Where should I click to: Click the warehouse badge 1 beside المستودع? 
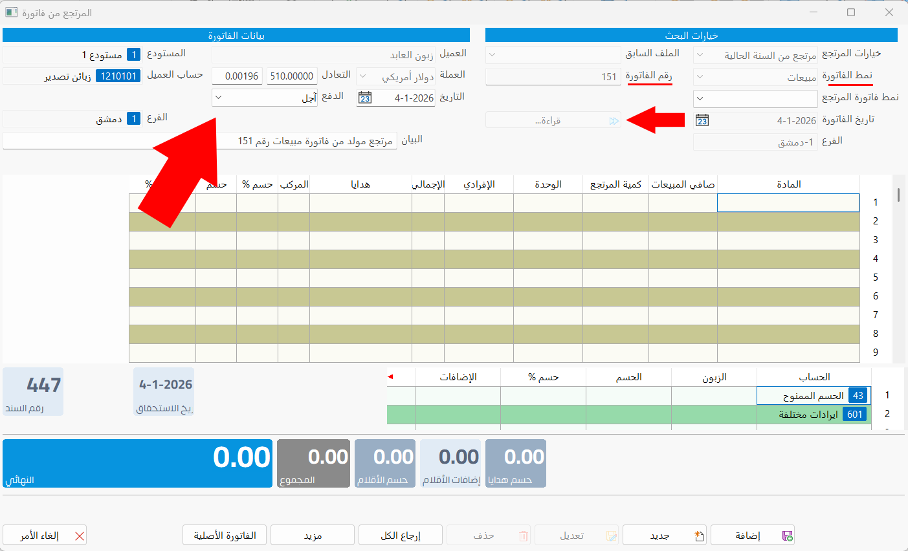134,54
